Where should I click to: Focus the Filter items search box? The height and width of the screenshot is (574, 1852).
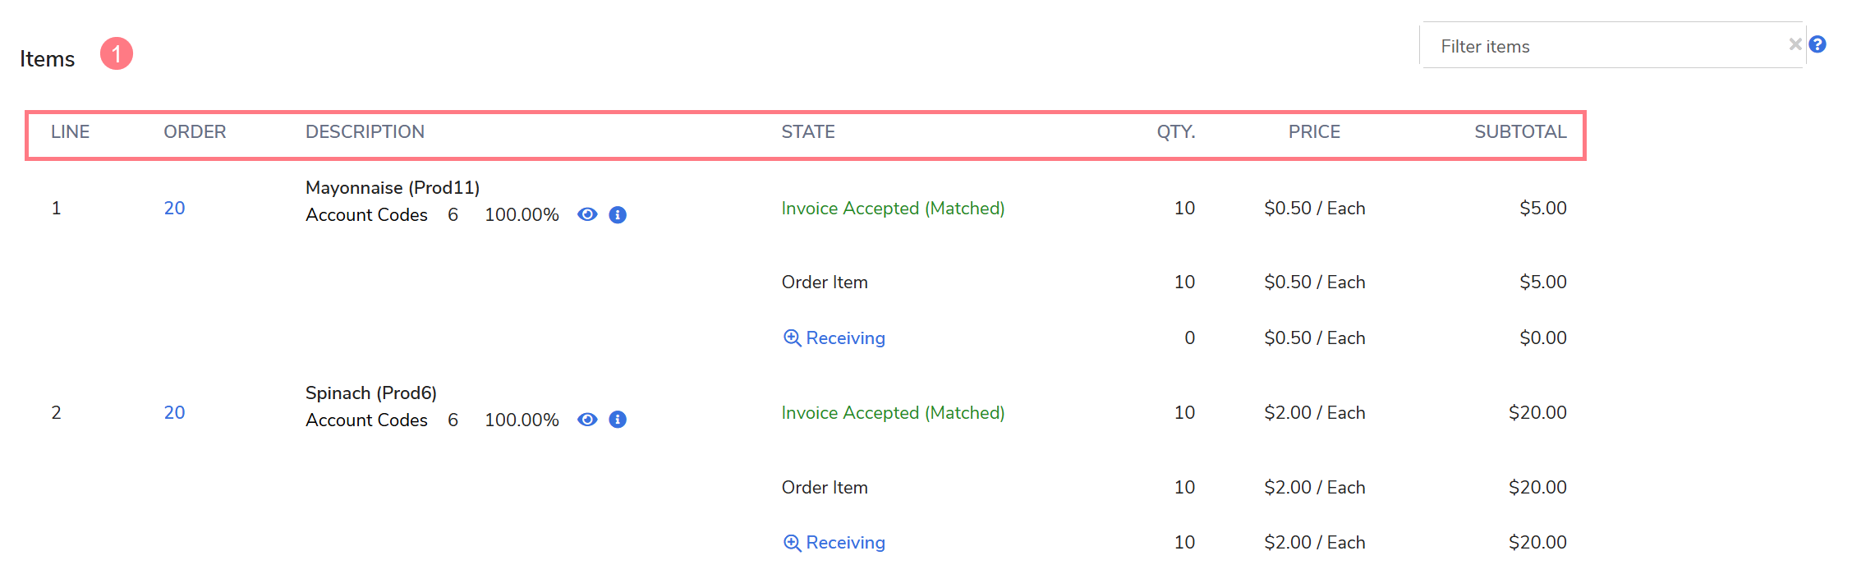point(1602,46)
